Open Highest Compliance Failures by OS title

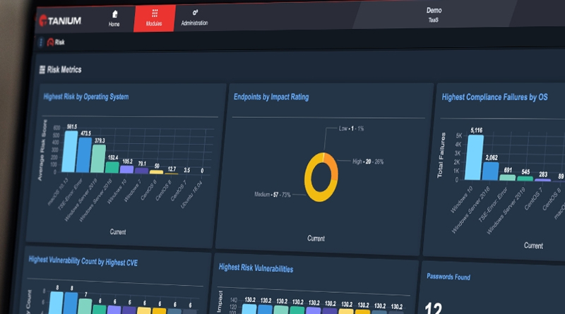494,97
